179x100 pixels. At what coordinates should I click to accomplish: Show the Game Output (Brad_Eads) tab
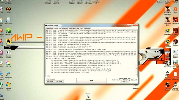click(x=76, y=28)
